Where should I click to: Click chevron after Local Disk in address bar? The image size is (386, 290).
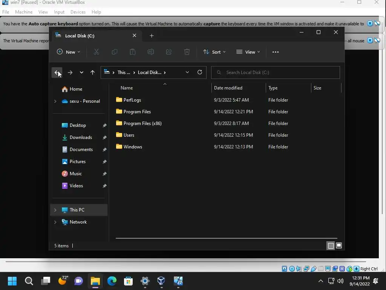165,72
